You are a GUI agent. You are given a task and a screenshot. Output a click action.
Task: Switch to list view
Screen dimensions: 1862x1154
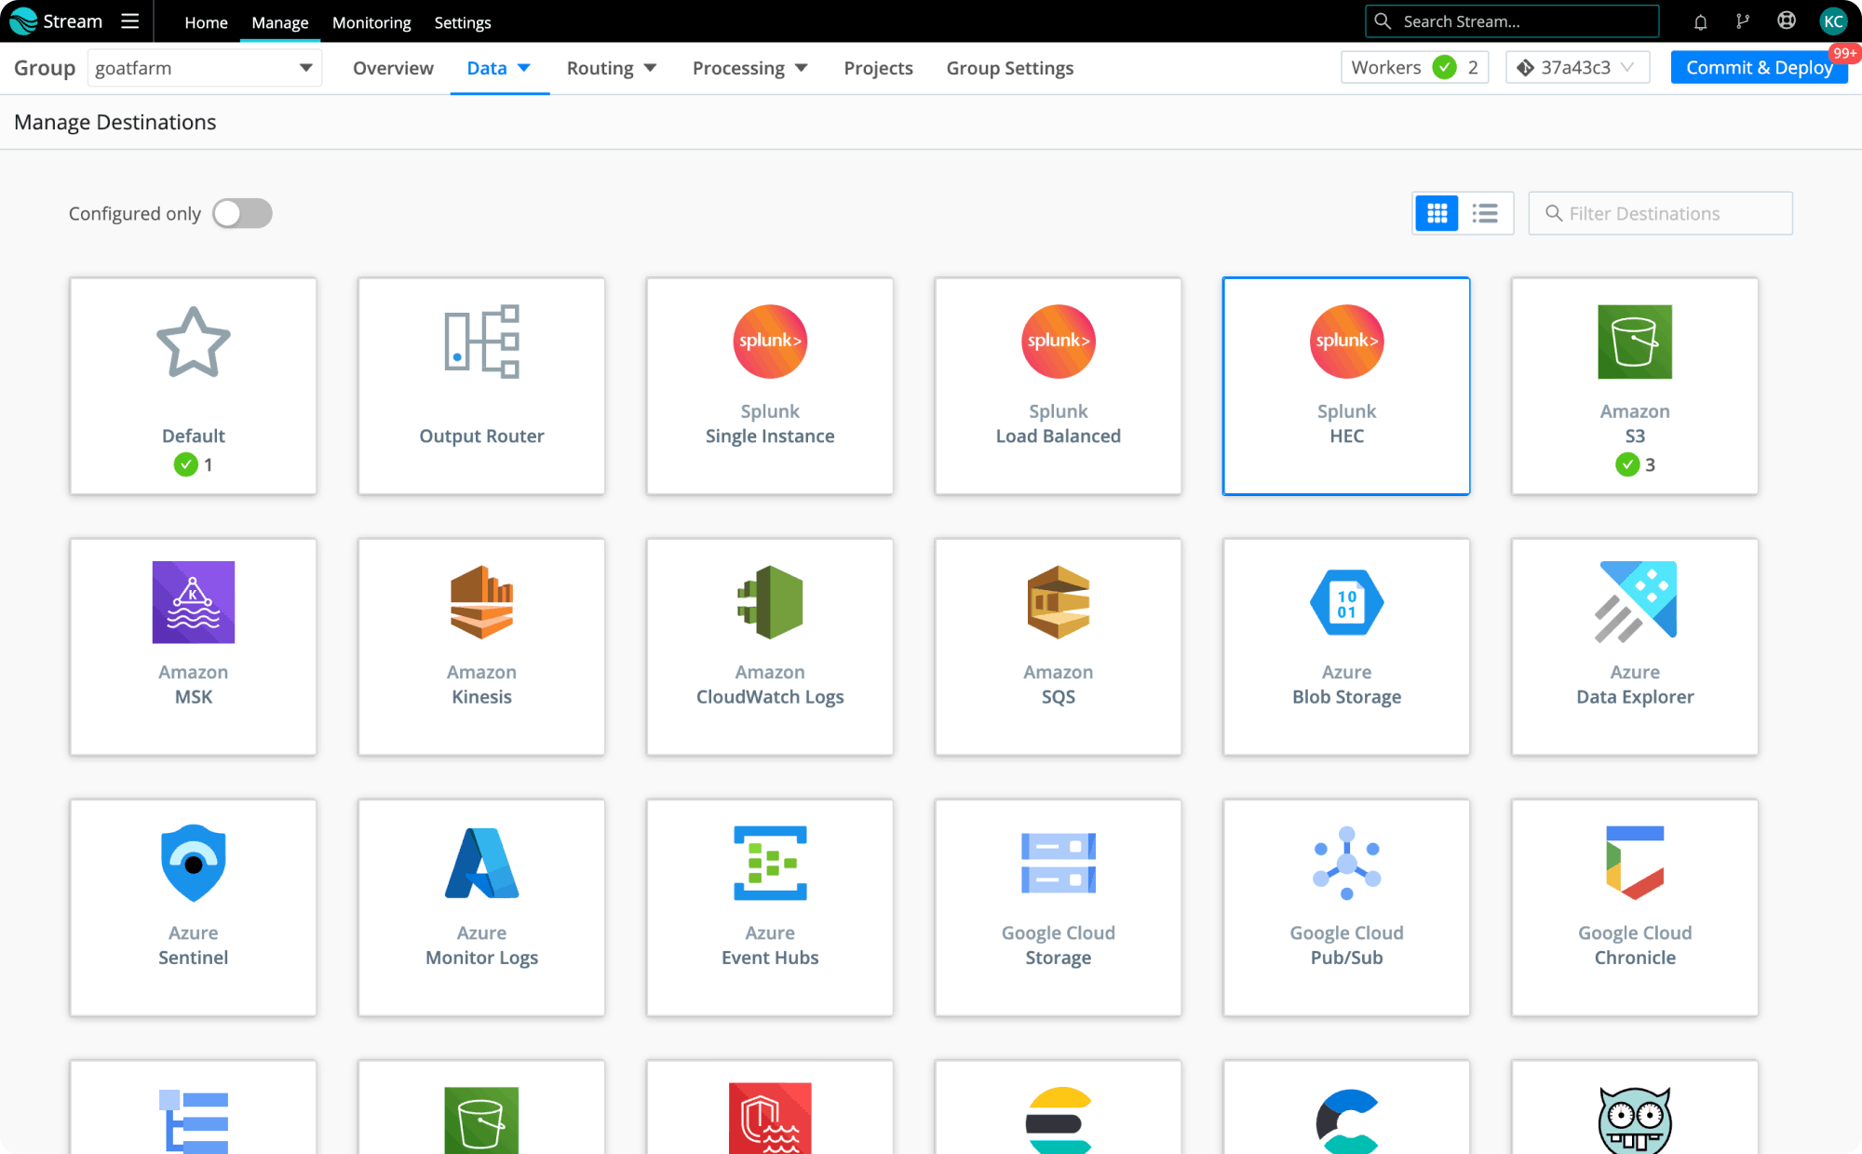1485,213
